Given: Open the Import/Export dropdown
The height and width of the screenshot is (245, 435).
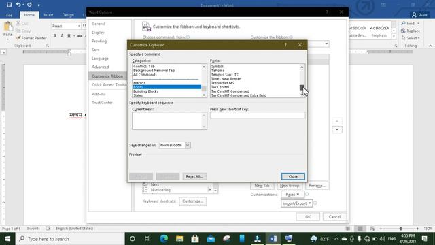Looking at the screenshot, I should pos(296,203).
